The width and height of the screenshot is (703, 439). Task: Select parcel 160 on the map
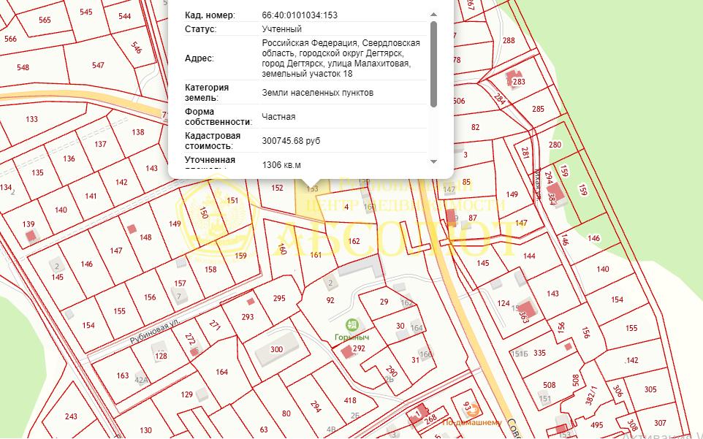click(282, 249)
